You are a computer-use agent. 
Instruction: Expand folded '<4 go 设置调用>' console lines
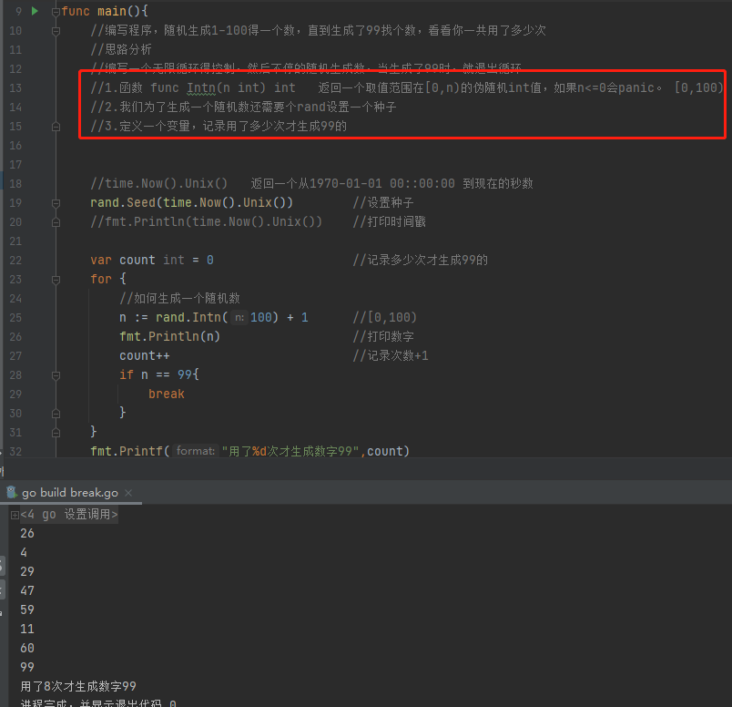click(x=15, y=515)
